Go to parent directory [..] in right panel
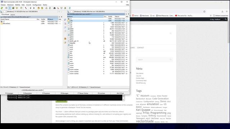 98,19
